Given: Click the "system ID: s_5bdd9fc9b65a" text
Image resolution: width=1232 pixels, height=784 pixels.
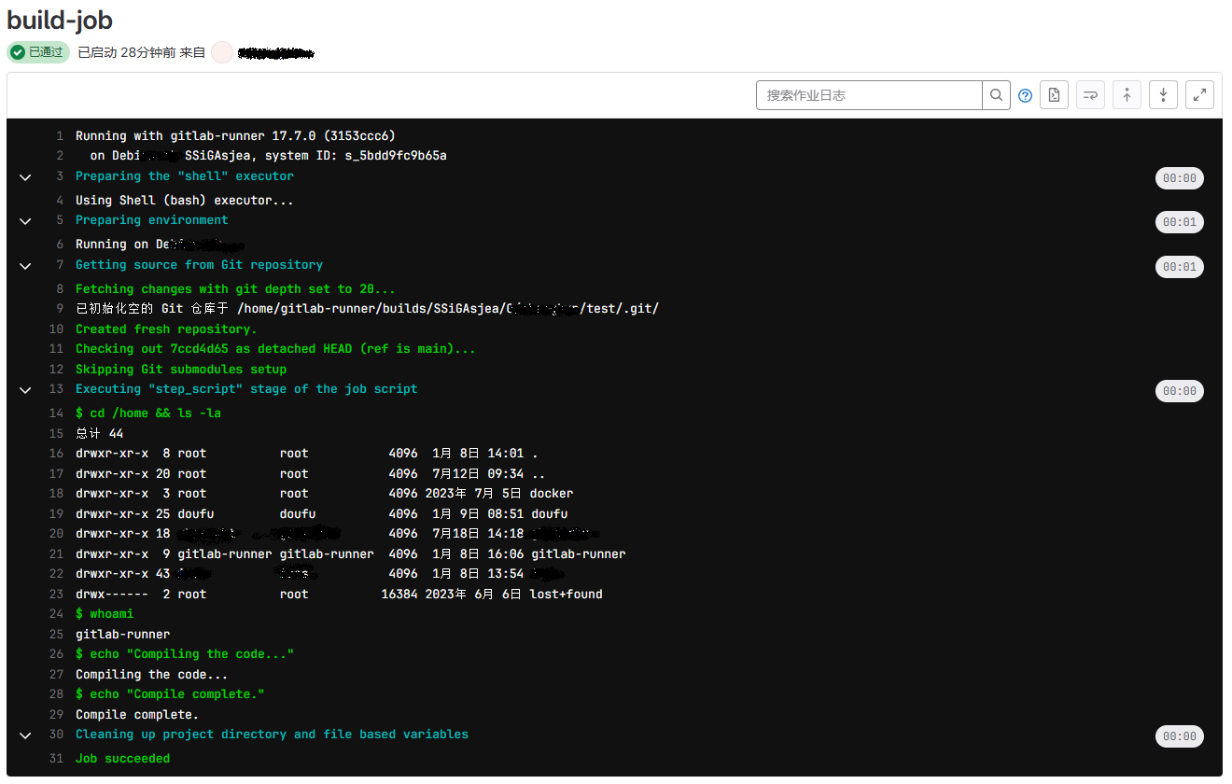Looking at the screenshot, I should 356,156.
